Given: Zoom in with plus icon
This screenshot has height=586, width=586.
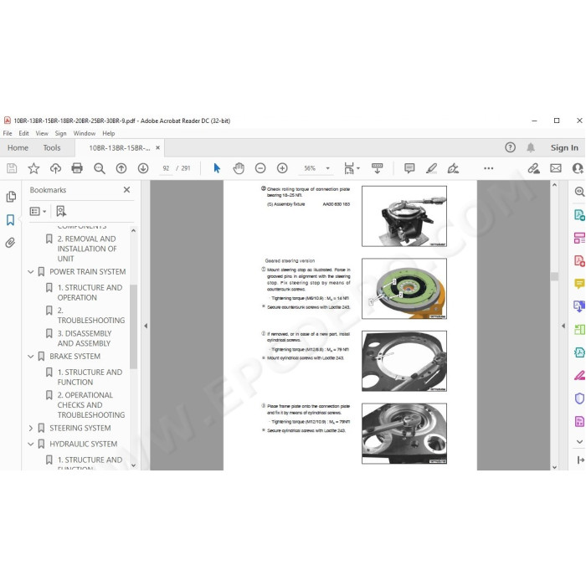Looking at the screenshot, I should pyautogui.click(x=282, y=168).
